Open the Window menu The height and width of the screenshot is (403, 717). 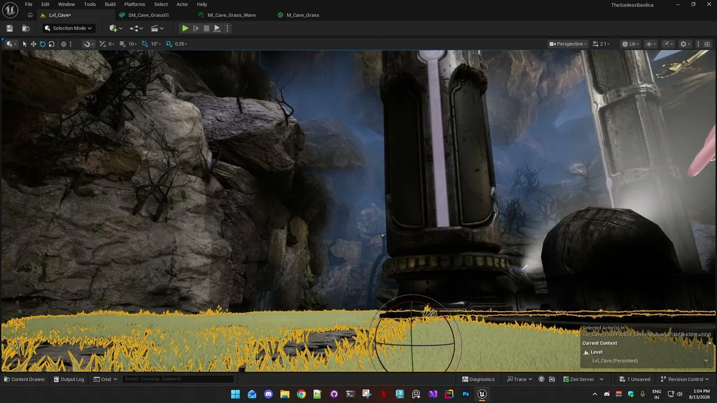pos(66,4)
